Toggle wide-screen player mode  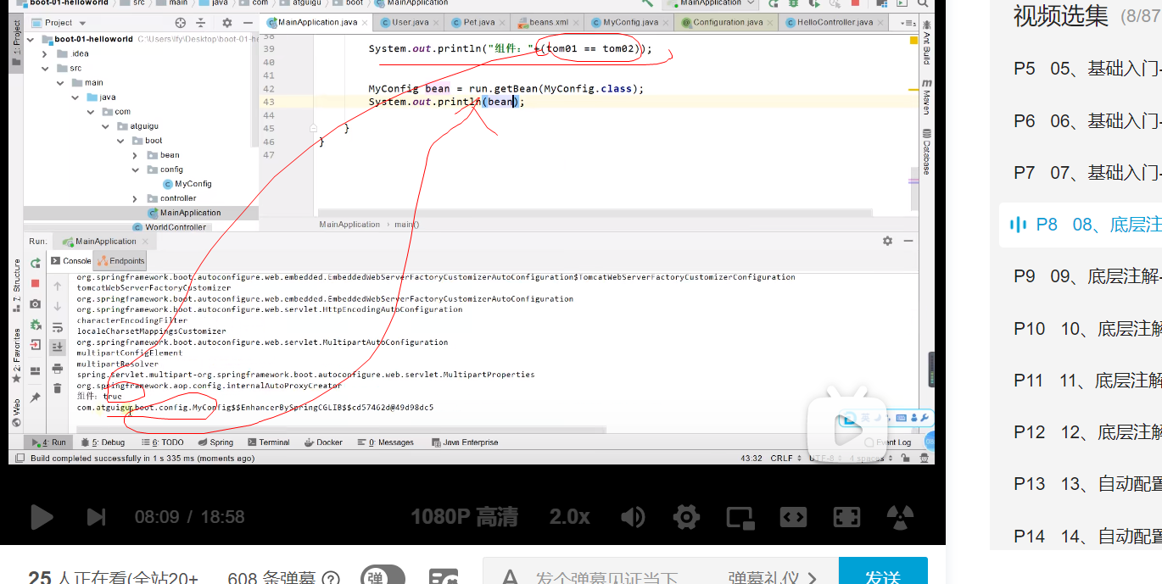click(x=793, y=516)
